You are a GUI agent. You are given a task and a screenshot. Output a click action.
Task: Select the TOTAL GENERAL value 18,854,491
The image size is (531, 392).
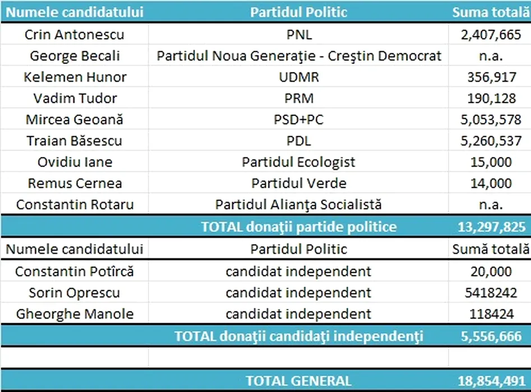click(x=490, y=381)
